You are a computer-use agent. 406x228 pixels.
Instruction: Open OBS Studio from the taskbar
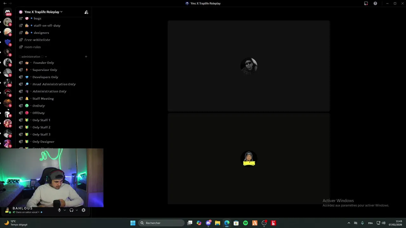[x=264, y=223]
